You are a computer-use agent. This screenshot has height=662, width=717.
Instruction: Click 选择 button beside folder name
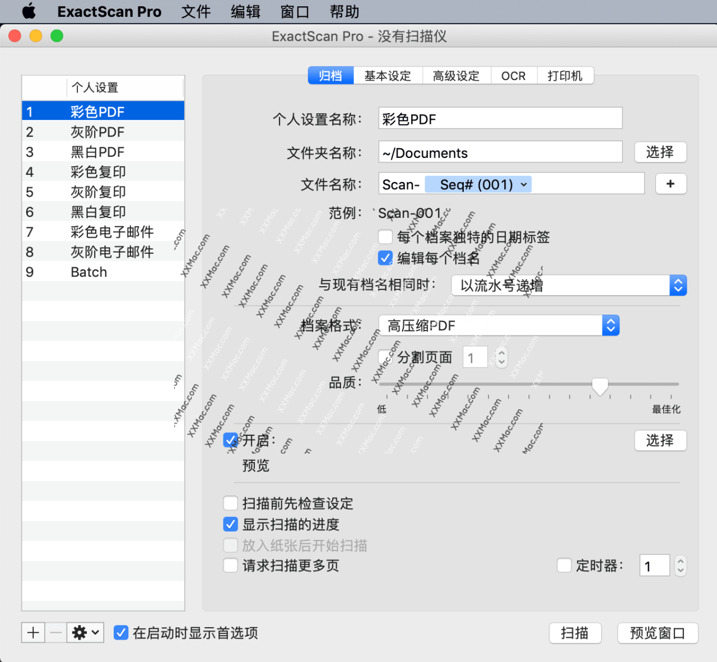(x=660, y=152)
